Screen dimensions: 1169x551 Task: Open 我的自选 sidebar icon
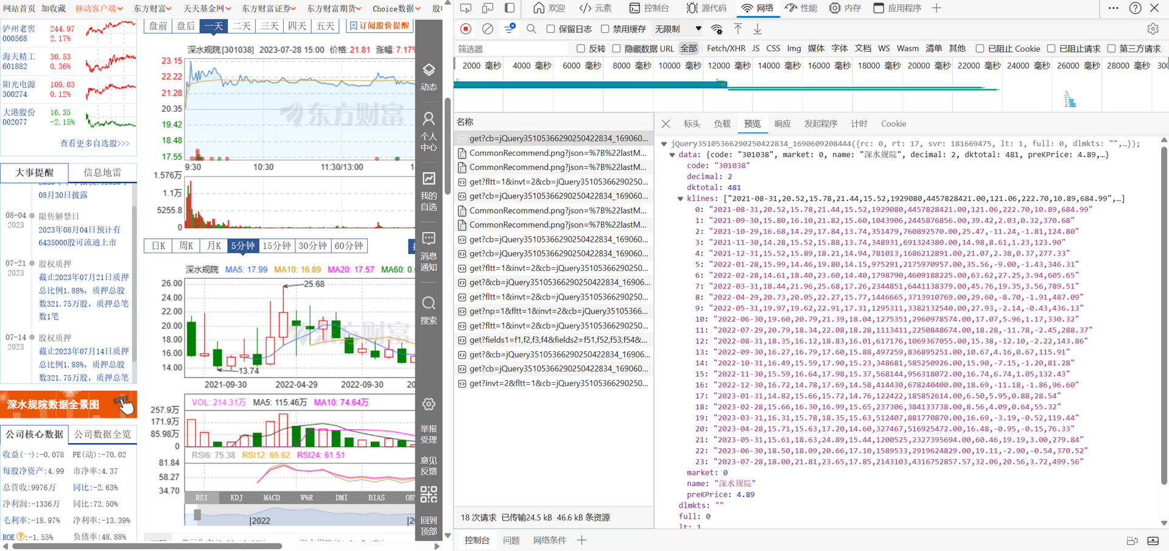tap(429, 191)
